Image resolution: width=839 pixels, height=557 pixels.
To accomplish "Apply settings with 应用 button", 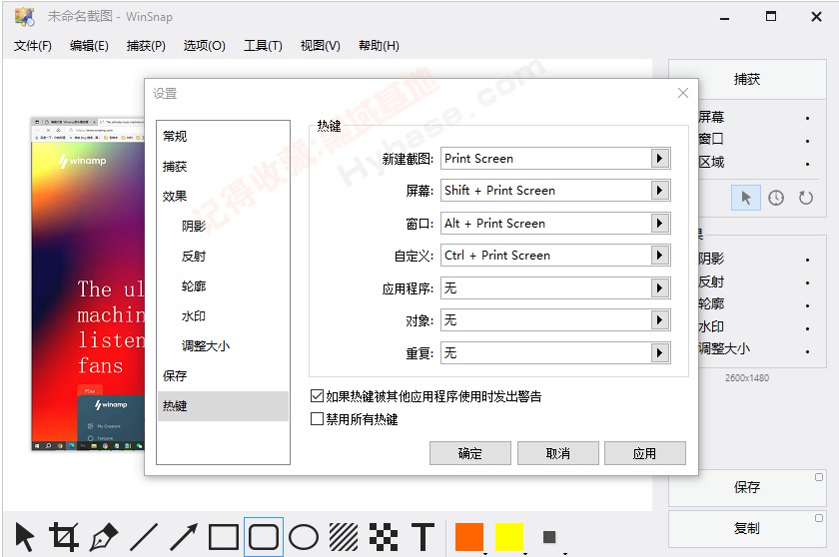I will tap(645, 453).
